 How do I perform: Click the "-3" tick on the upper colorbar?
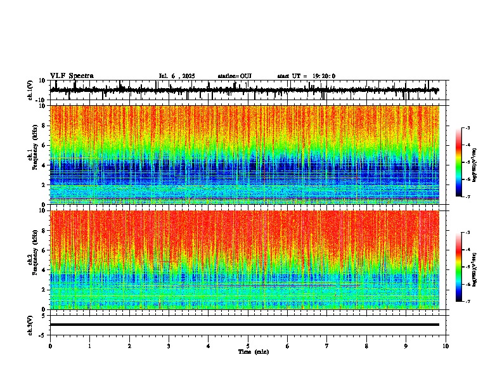[467, 127]
